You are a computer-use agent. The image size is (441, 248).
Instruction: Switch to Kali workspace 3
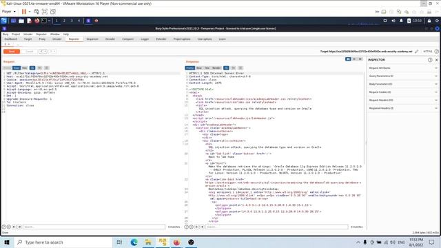tap(72, 21)
